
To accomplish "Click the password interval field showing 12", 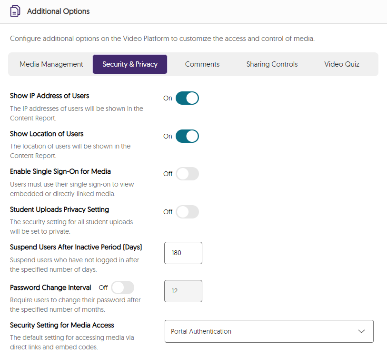I will 183,291.
